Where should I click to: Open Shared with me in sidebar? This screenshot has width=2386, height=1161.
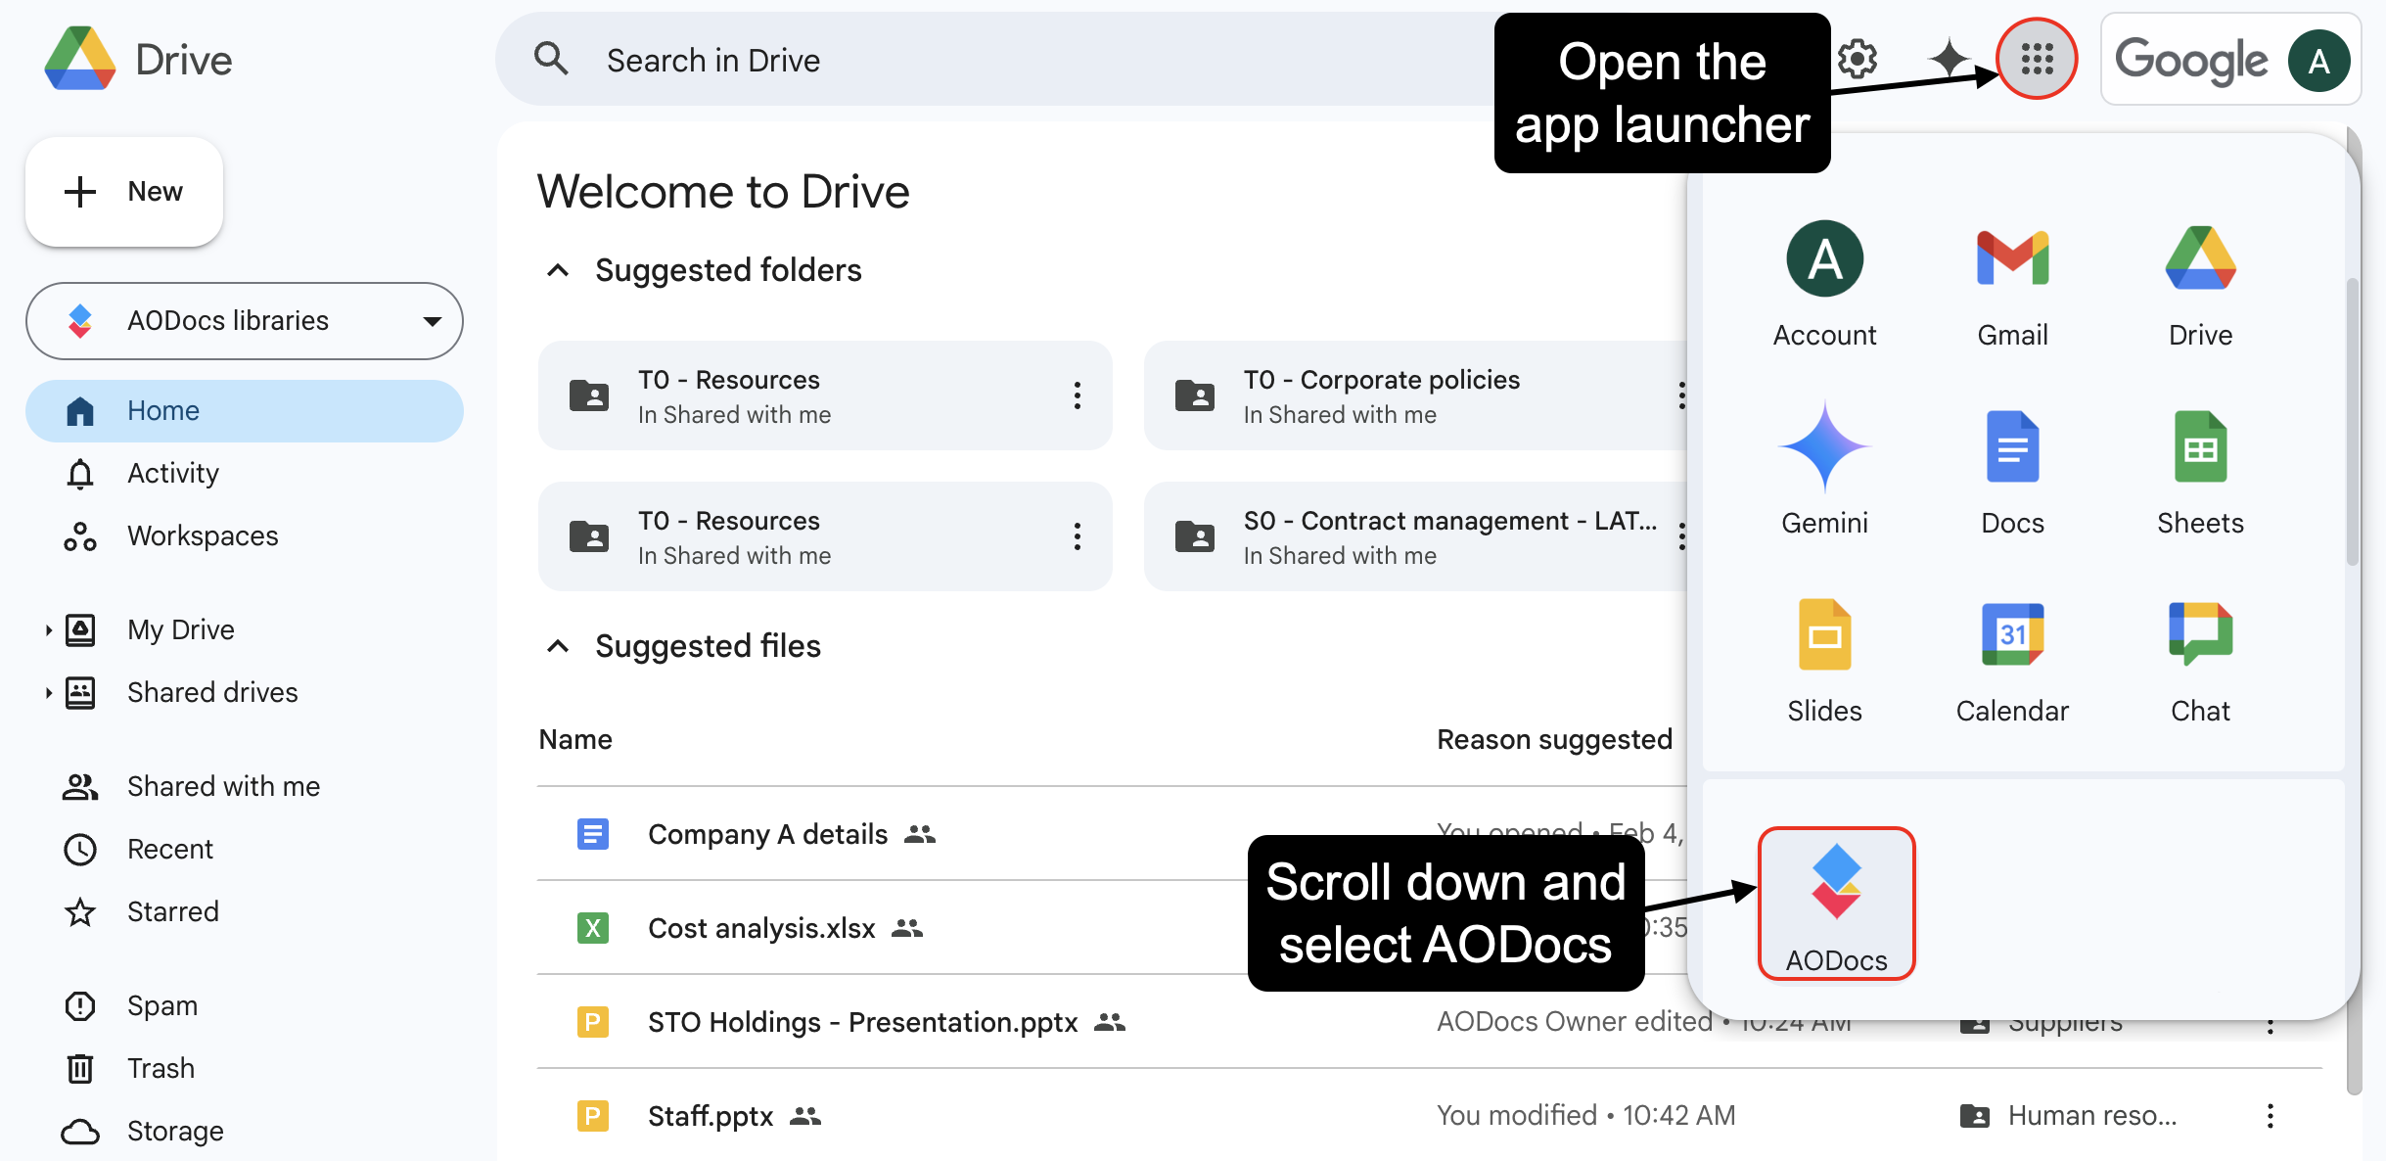point(245,787)
